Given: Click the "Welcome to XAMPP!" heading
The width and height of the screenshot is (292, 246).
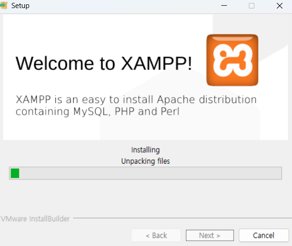Looking at the screenshot, I should click(x=104, y=63).
